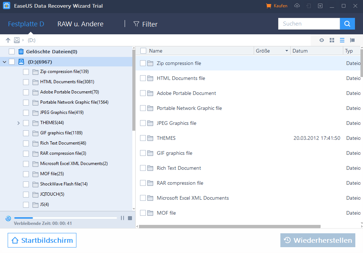Sort by the Name column header
This screenshot has height=253, width=363.
pyautogui.click(x=156, y=51)
